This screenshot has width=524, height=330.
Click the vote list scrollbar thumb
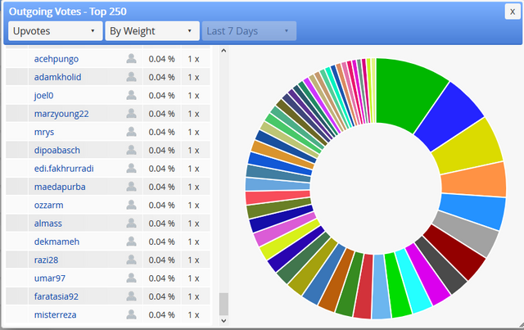[224, 304]
